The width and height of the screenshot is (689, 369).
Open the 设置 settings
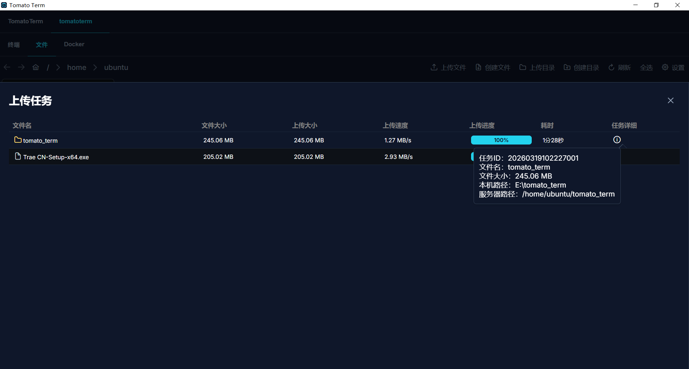tap(673, 67)
